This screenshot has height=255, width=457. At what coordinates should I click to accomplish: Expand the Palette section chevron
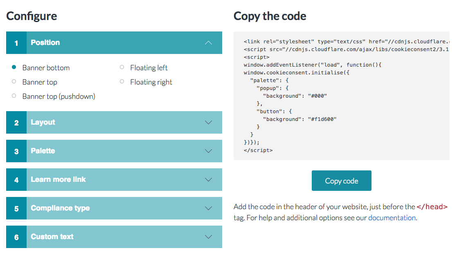coord(208,151)
